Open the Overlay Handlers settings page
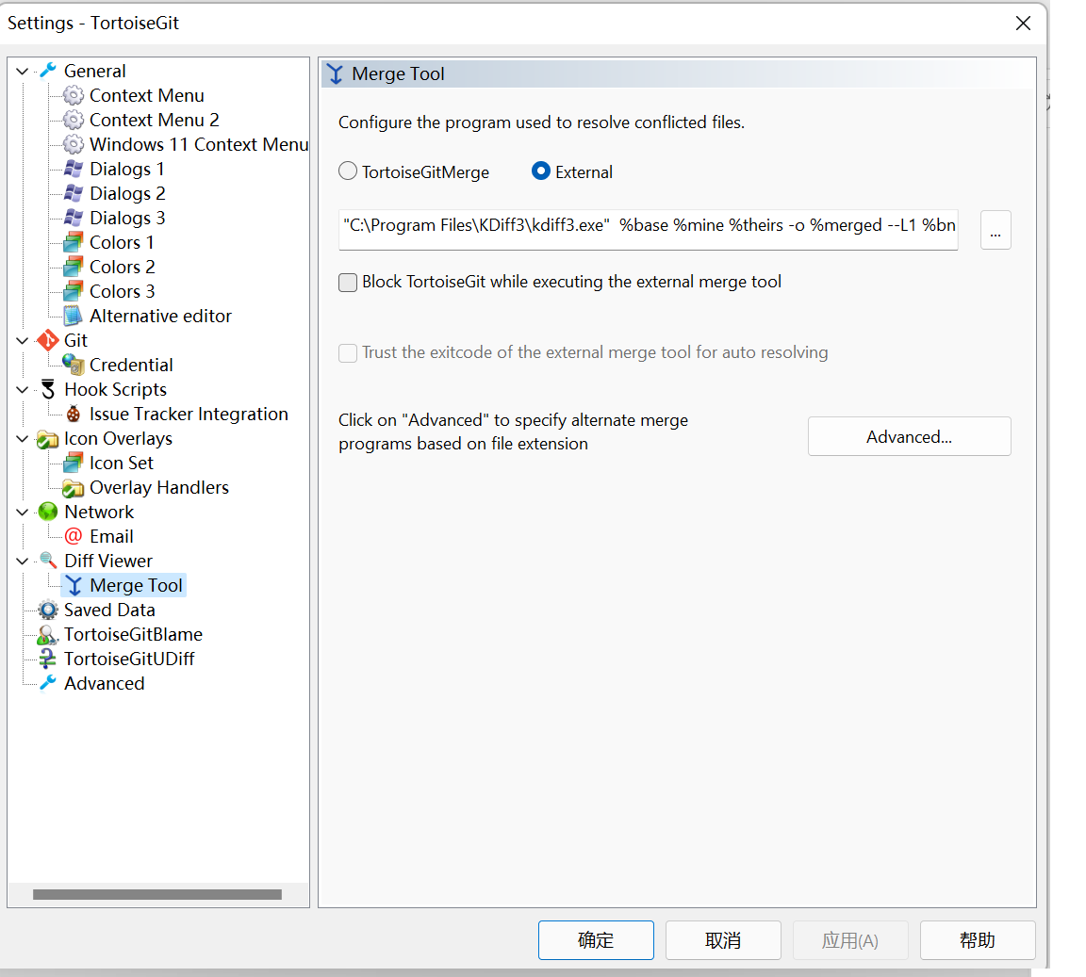1086x977 pixels. [x=159, y=487]
